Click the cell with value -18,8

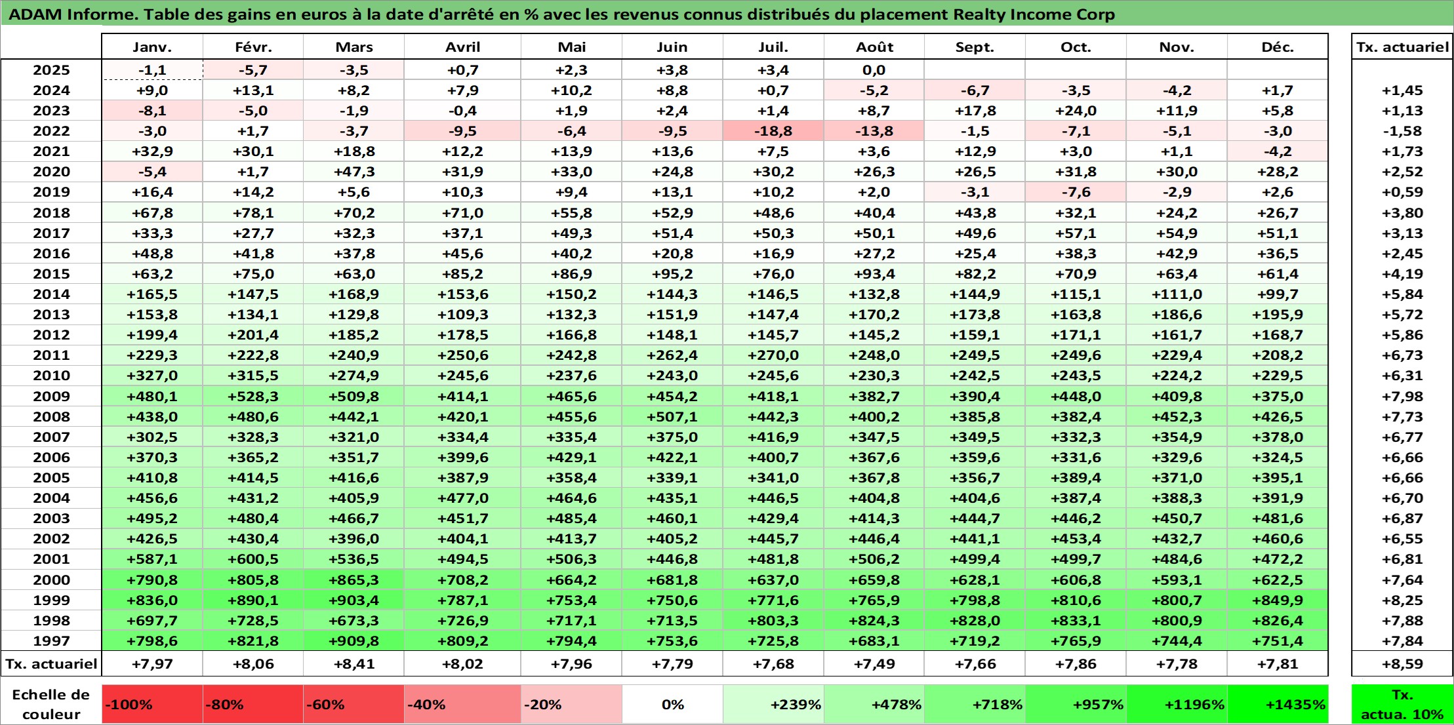773,131
